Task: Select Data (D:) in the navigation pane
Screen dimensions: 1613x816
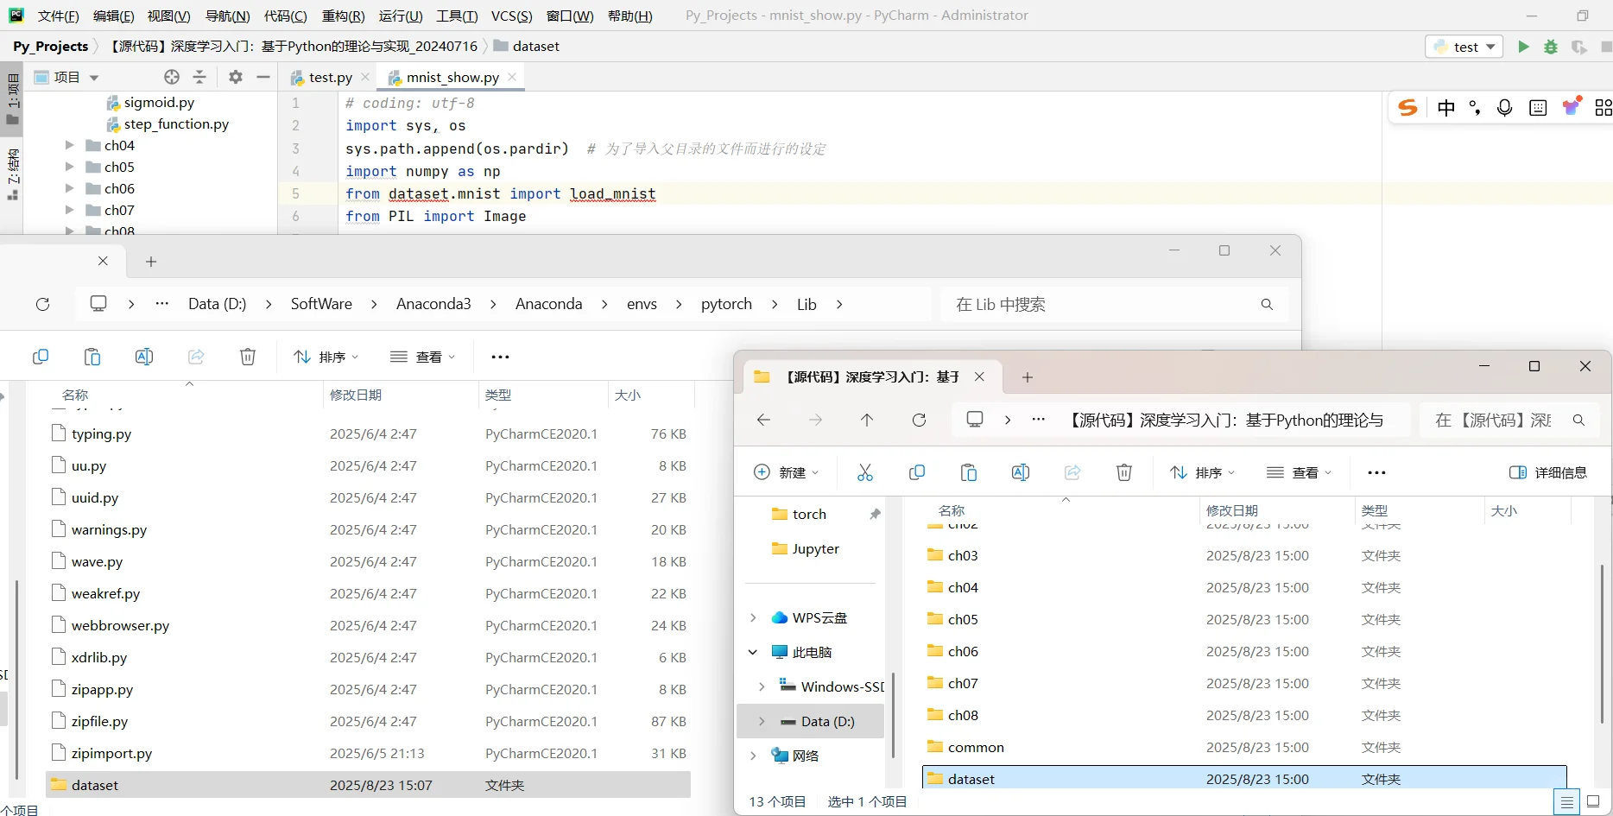Action: coord(811,721)
